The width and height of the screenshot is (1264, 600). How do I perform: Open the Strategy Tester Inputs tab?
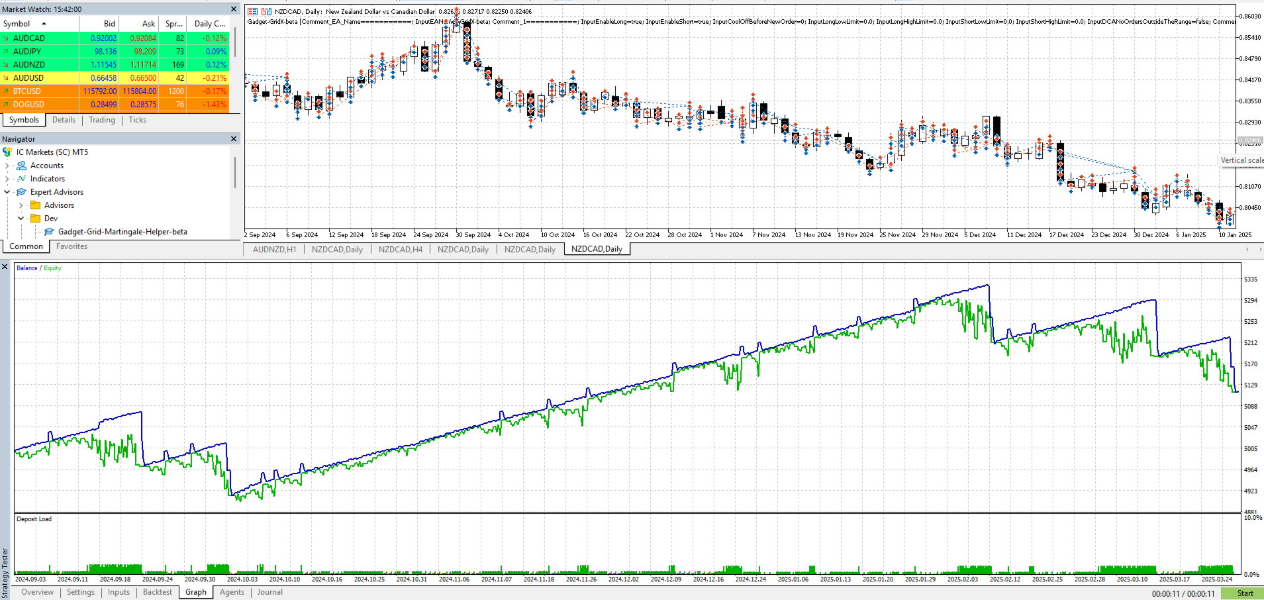(119, 593)
